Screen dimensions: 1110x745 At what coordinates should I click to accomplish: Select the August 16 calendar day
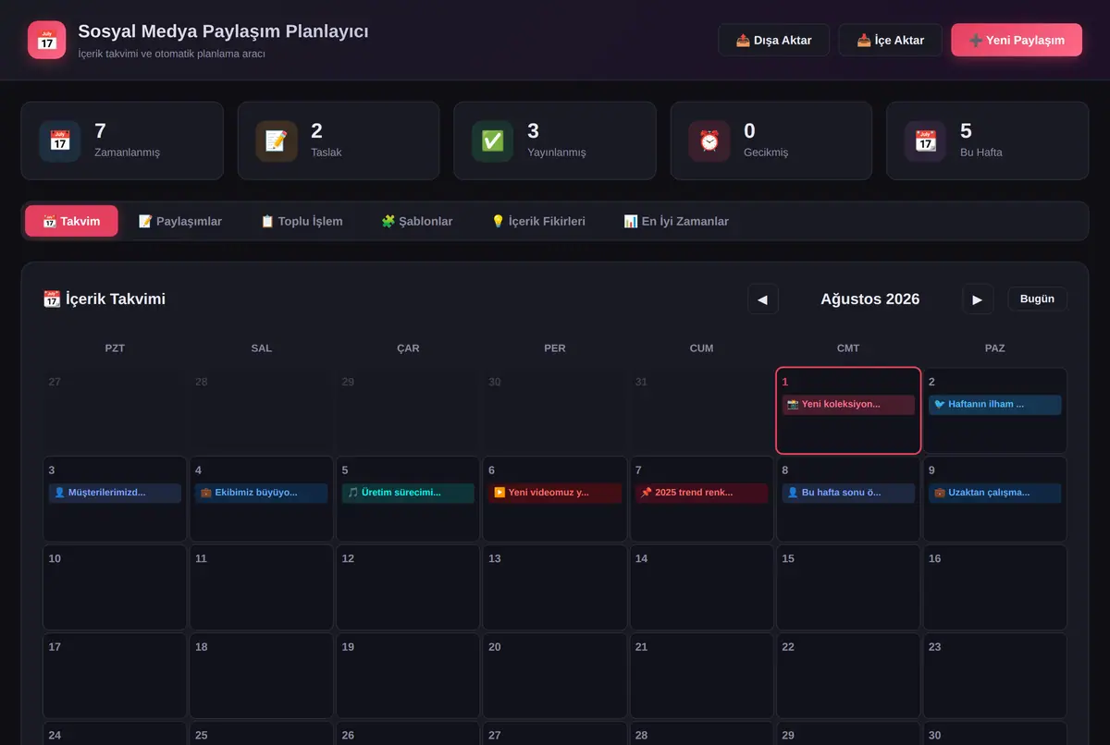tap(994, 587)
